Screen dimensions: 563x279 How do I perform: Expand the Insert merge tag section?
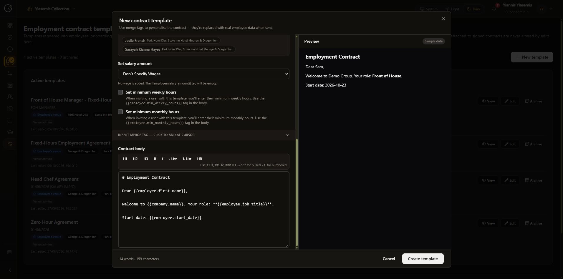click(204, 135)
